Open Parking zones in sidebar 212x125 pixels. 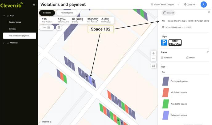coord(15,22)
